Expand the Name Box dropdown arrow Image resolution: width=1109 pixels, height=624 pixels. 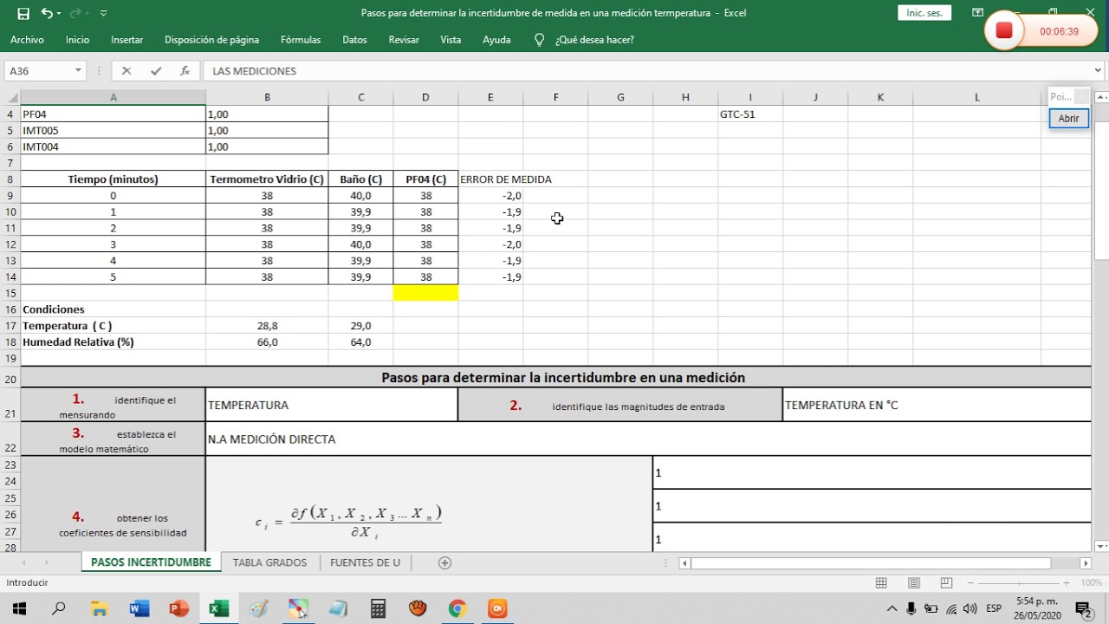click(x=78, y=71)
